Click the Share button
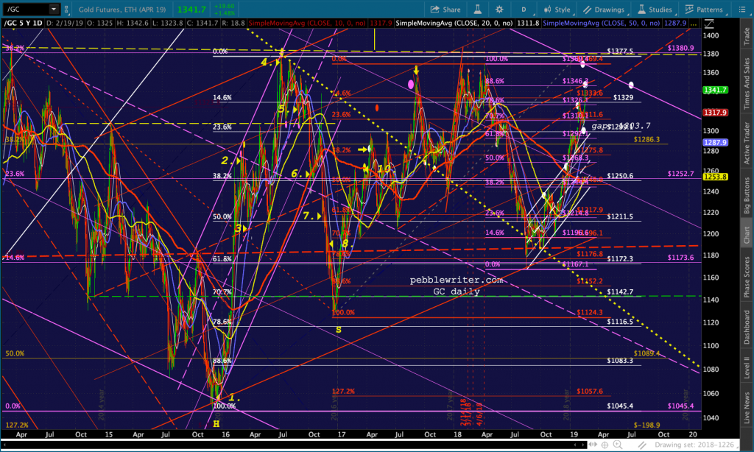The width and height of the screenshot is (754, 452). pyautogui.click(x=445, y=9)
